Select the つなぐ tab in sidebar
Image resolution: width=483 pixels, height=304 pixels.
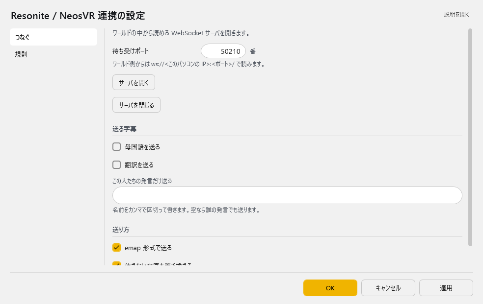54,37
